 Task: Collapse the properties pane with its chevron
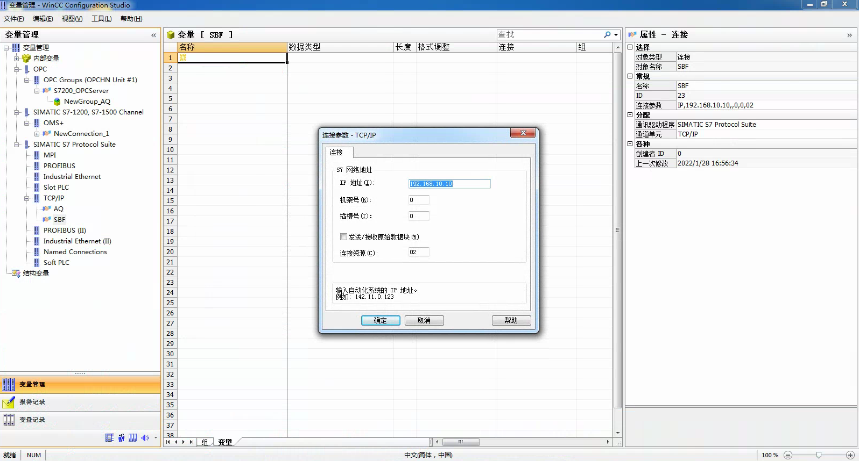tap(849, 35)
